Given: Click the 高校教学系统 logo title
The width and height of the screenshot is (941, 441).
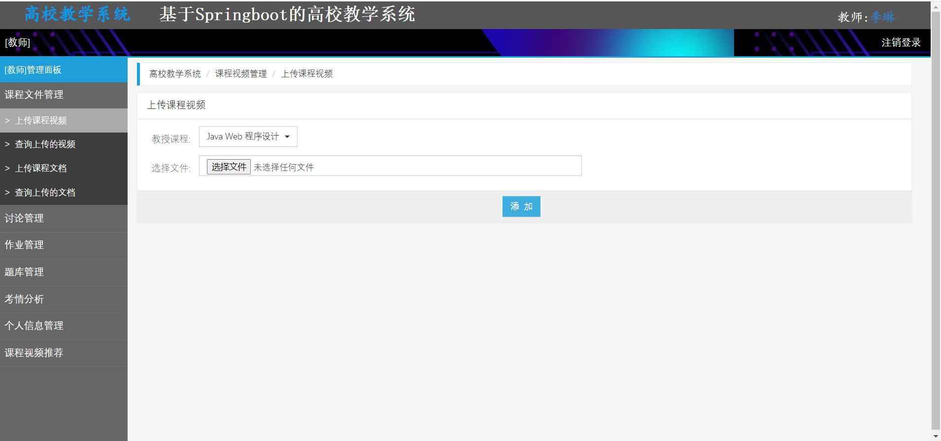Looking at the screenshot, I should 77,14.
